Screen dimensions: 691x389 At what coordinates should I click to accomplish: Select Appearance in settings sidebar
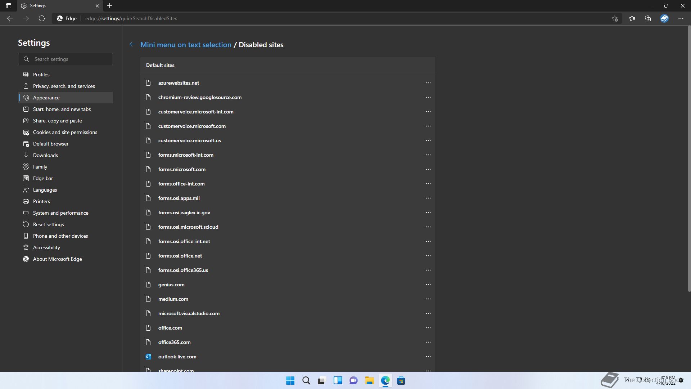(66, 98)
